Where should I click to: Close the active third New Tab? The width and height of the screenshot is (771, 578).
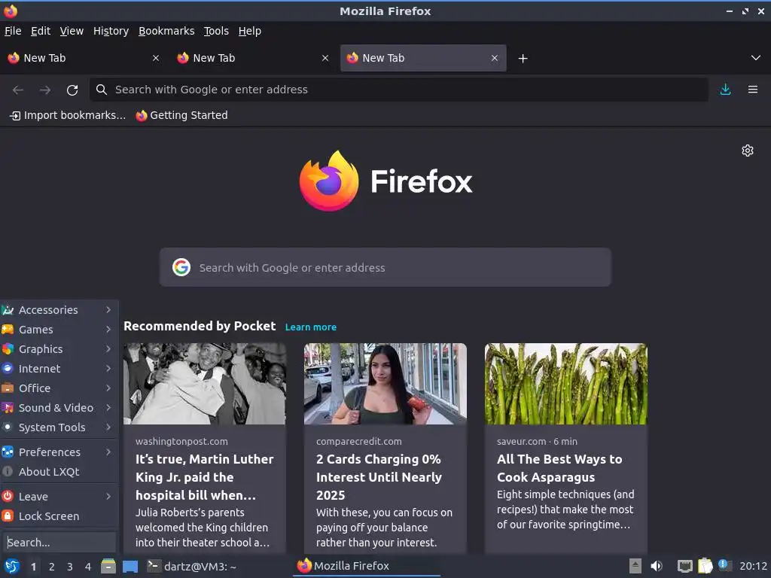(x=495, y=58)
